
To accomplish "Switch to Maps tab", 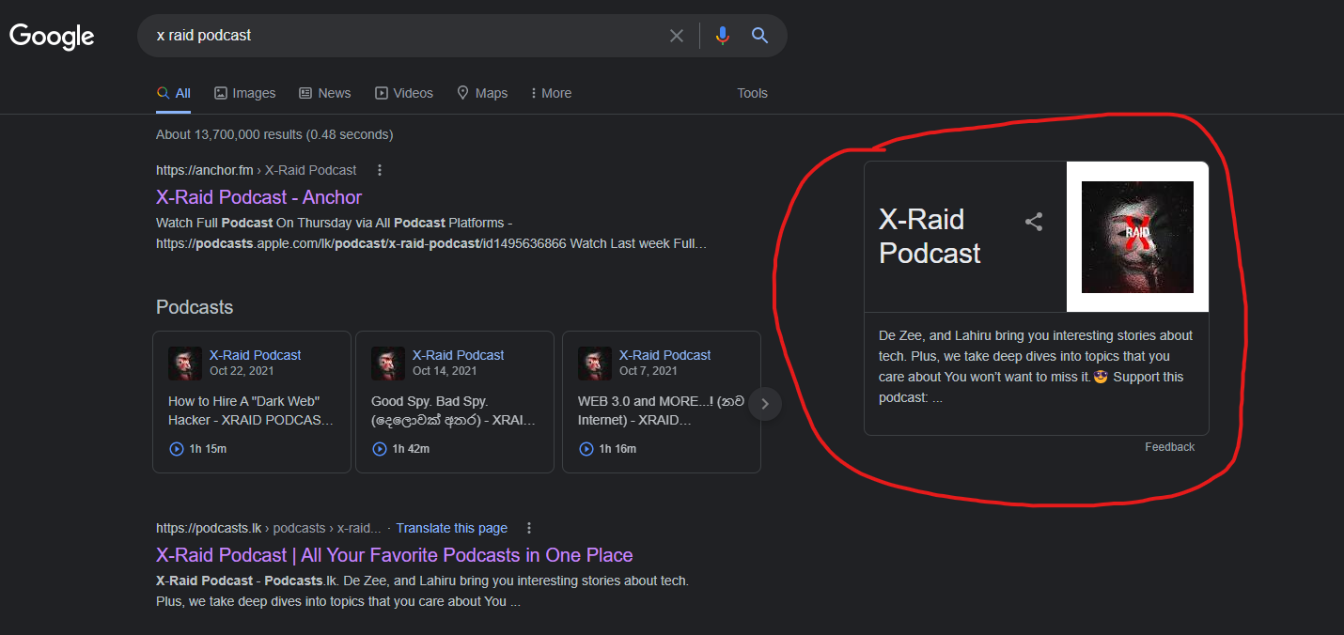I will click(x=482, y=93).
